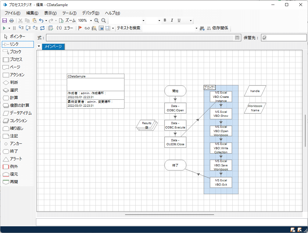Click the Zoom out magnifier icon
Image resolution: width=308 pixels, height=233 pixels.
click(x=104, y=20)
